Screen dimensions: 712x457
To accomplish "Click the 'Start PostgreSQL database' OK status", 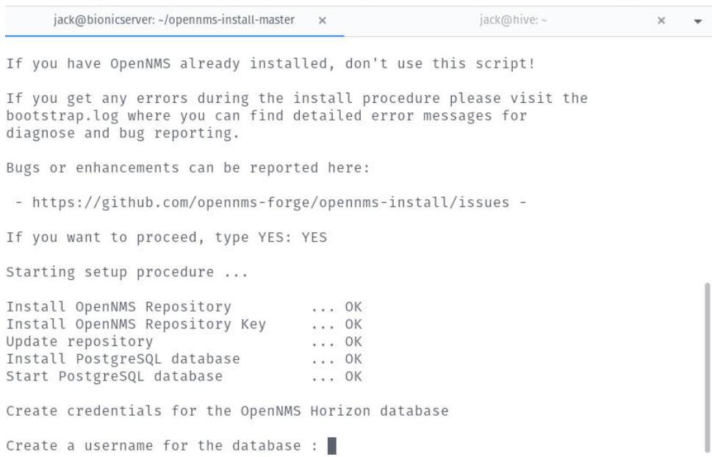I will 353,376.
